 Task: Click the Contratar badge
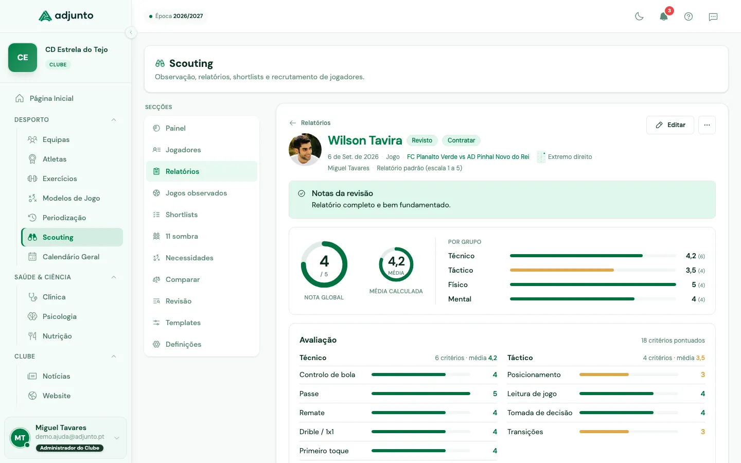[461, 140]
